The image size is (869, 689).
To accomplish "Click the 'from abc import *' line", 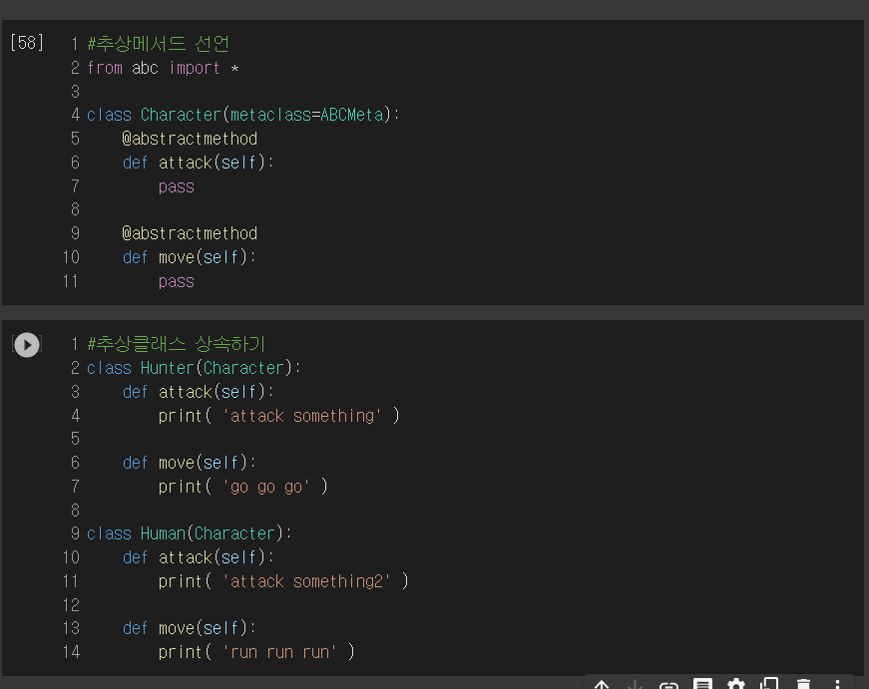I will (163, 68).
